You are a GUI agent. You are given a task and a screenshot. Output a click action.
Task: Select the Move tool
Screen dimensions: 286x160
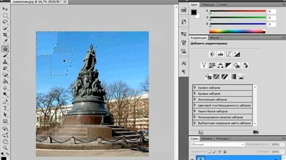(5, 9)
